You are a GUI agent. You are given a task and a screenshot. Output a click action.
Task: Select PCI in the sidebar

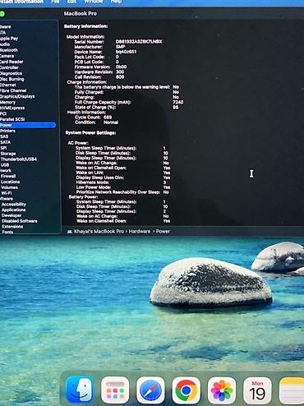[3, 113]
